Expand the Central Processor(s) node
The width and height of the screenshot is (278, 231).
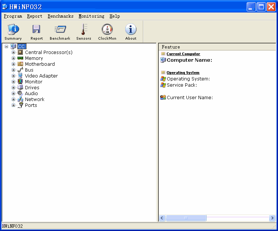point(14,53)
